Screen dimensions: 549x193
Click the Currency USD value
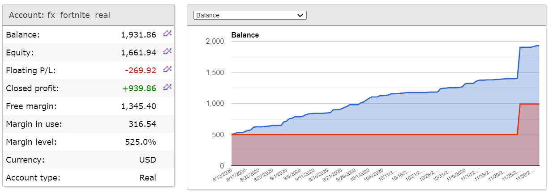click(148, 160)
